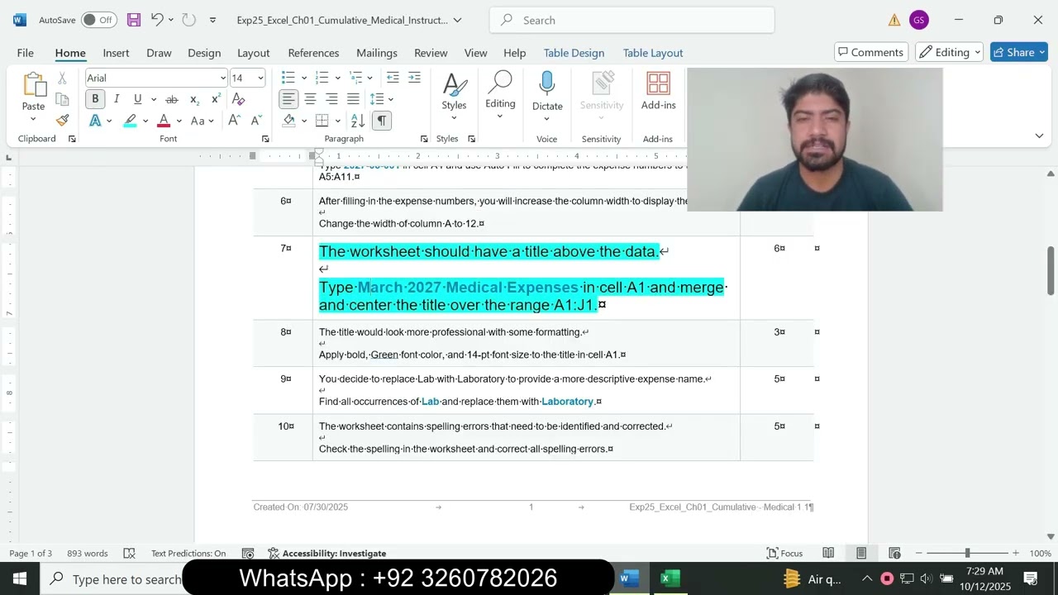The image size is (1058, 595).
Task: Switch to Web Layout view in status bar
Action: (894, 553)
